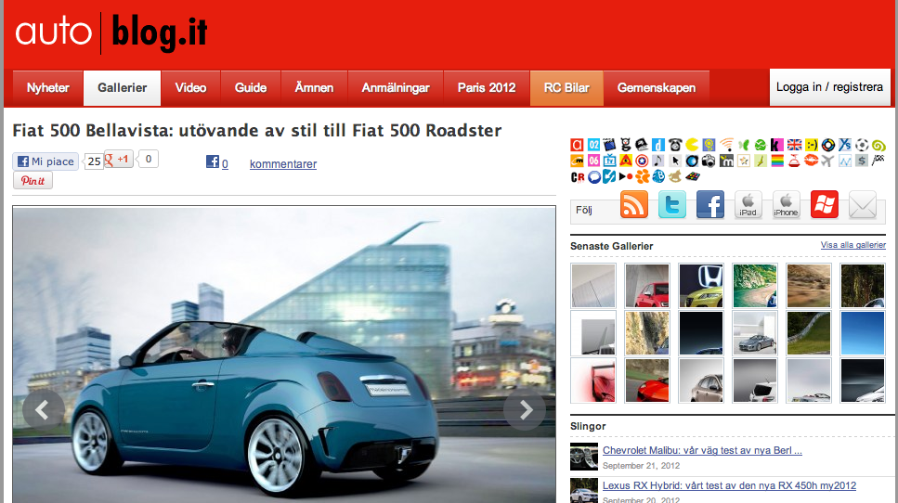Click the dollar sign network icon
898x503 pixels.
click(862, 161)
